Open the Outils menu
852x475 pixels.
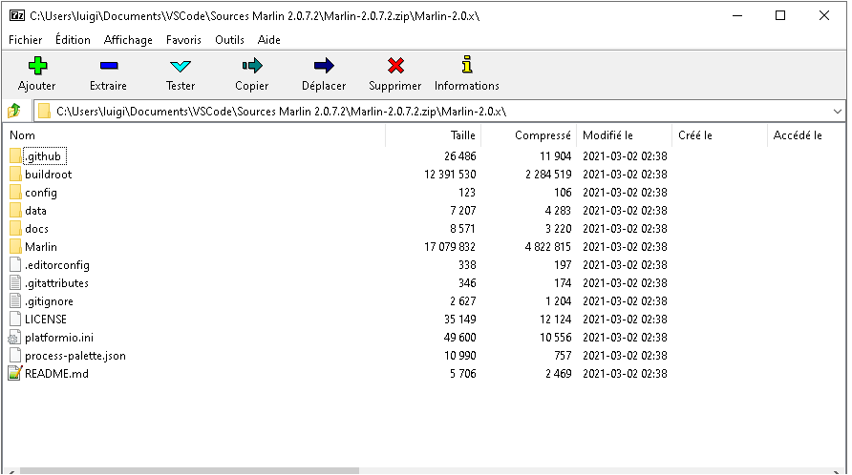(x=229, y=40)
